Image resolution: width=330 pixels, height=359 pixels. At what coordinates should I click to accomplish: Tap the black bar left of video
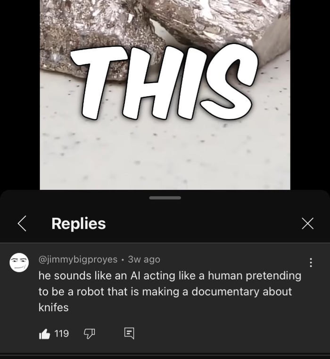[20, 94]
